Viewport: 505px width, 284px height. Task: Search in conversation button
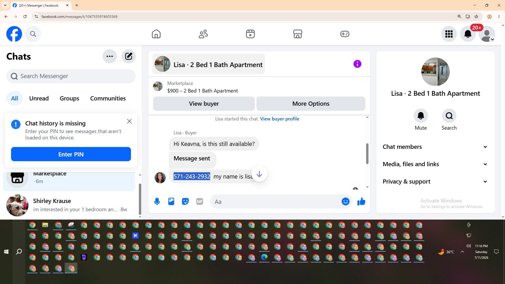449,116
